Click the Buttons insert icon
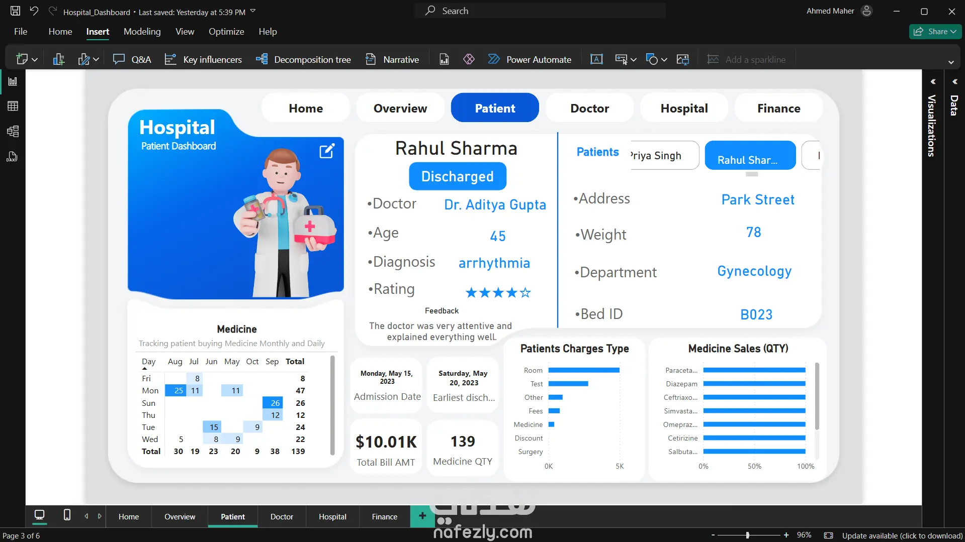This screenshot has width=965, height=542. (x=622, y=59)
